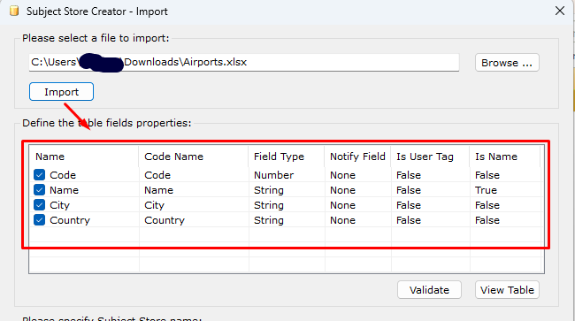The width and height of the screenshot is (575, 321).
Task: Disable the Country field checkbox
Action: coord(39,220)
